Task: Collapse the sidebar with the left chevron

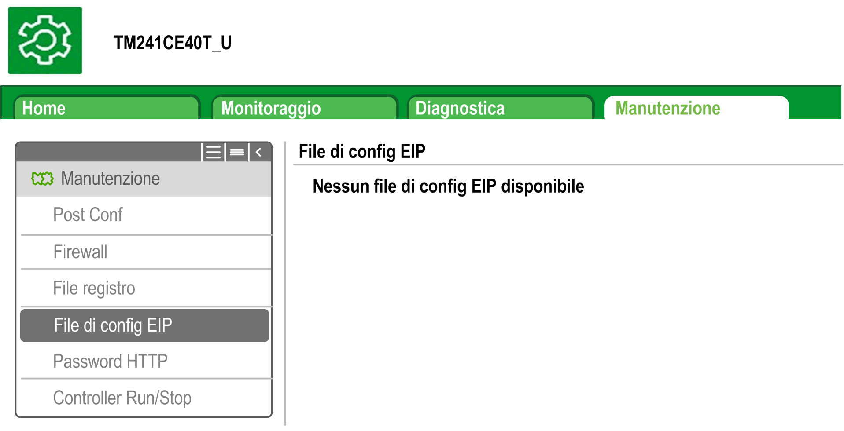Action: pyautogui.click(x=259, y=153)
